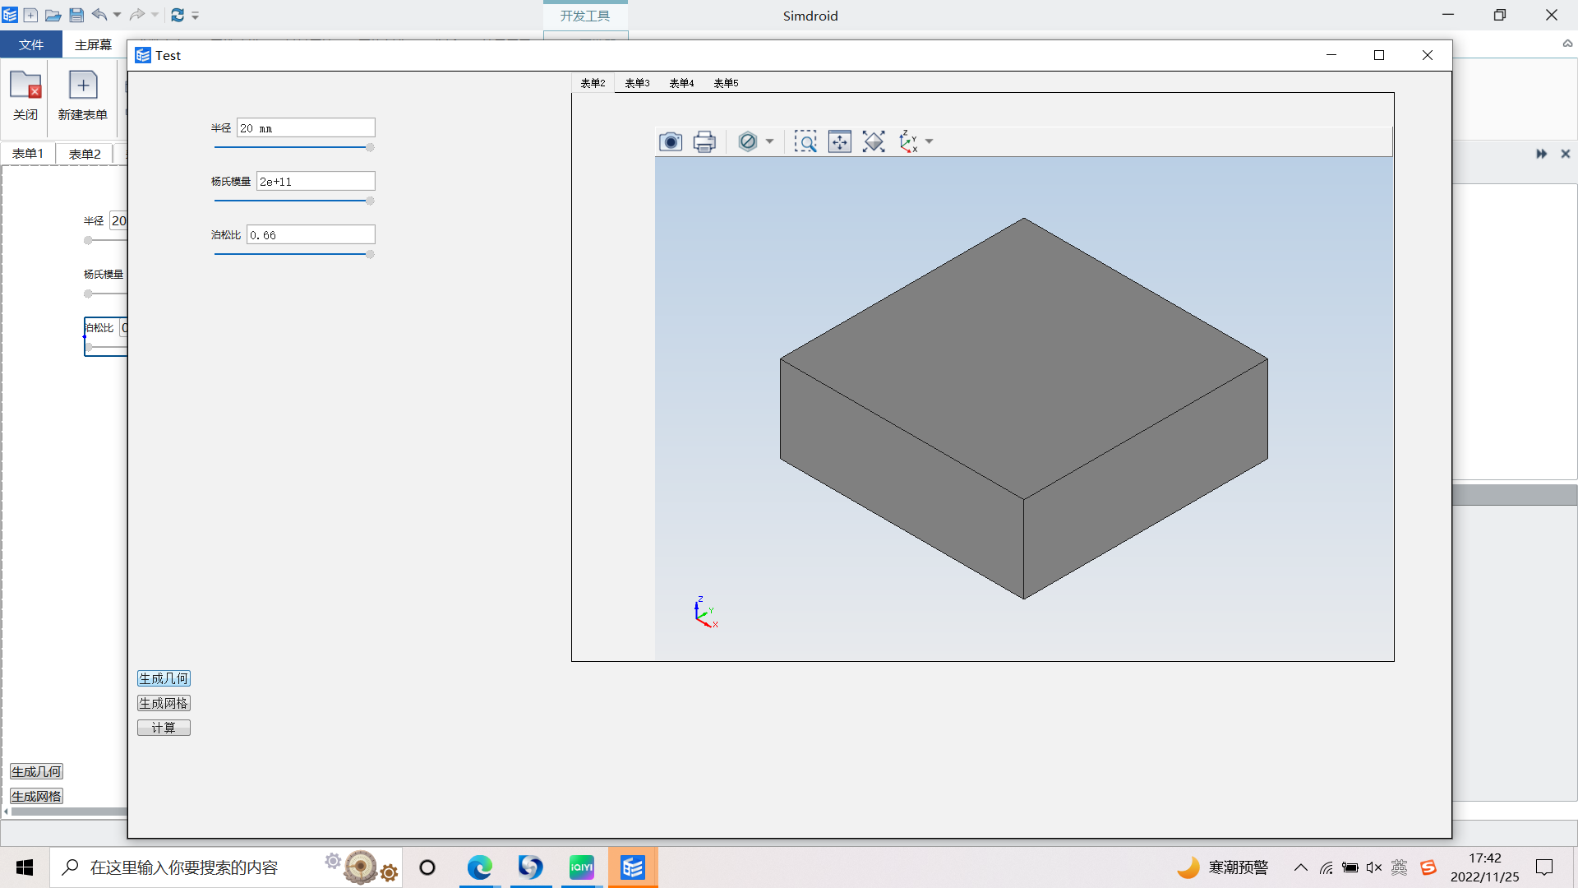Screen dimensions: 1578x888
Task: Click 生成几何 button in background Simdroid window
Action: (x=36, y=771)
